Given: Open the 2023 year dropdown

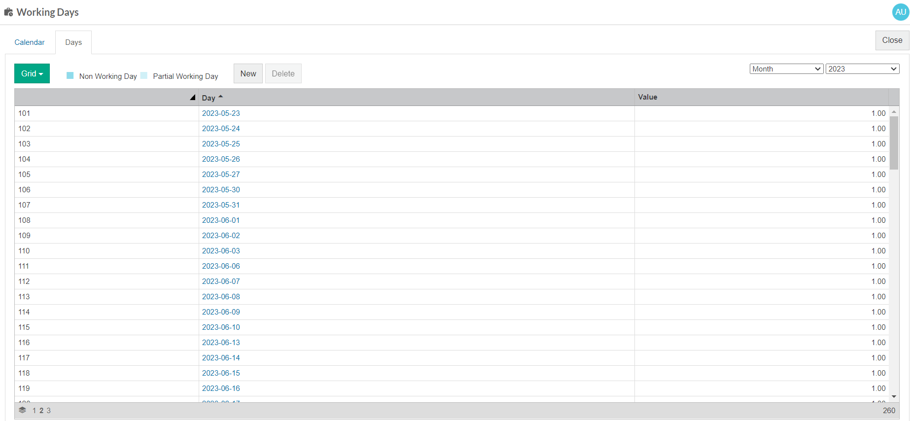Looking at the screenshot, I should pos(862,69).
